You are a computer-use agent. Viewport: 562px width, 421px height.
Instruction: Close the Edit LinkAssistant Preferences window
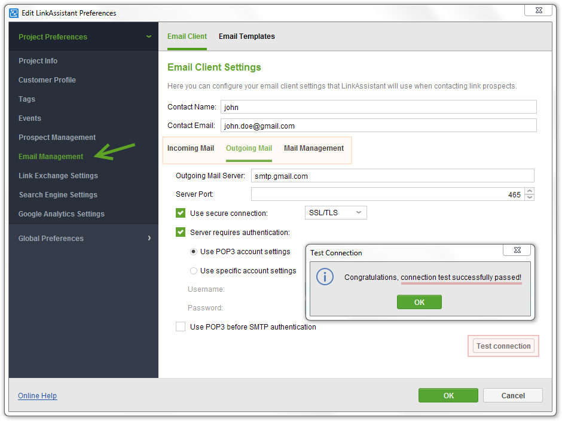[538, 10]
